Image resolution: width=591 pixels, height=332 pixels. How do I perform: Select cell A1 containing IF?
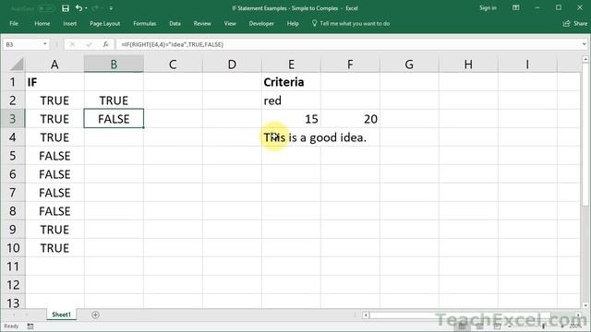54,82
